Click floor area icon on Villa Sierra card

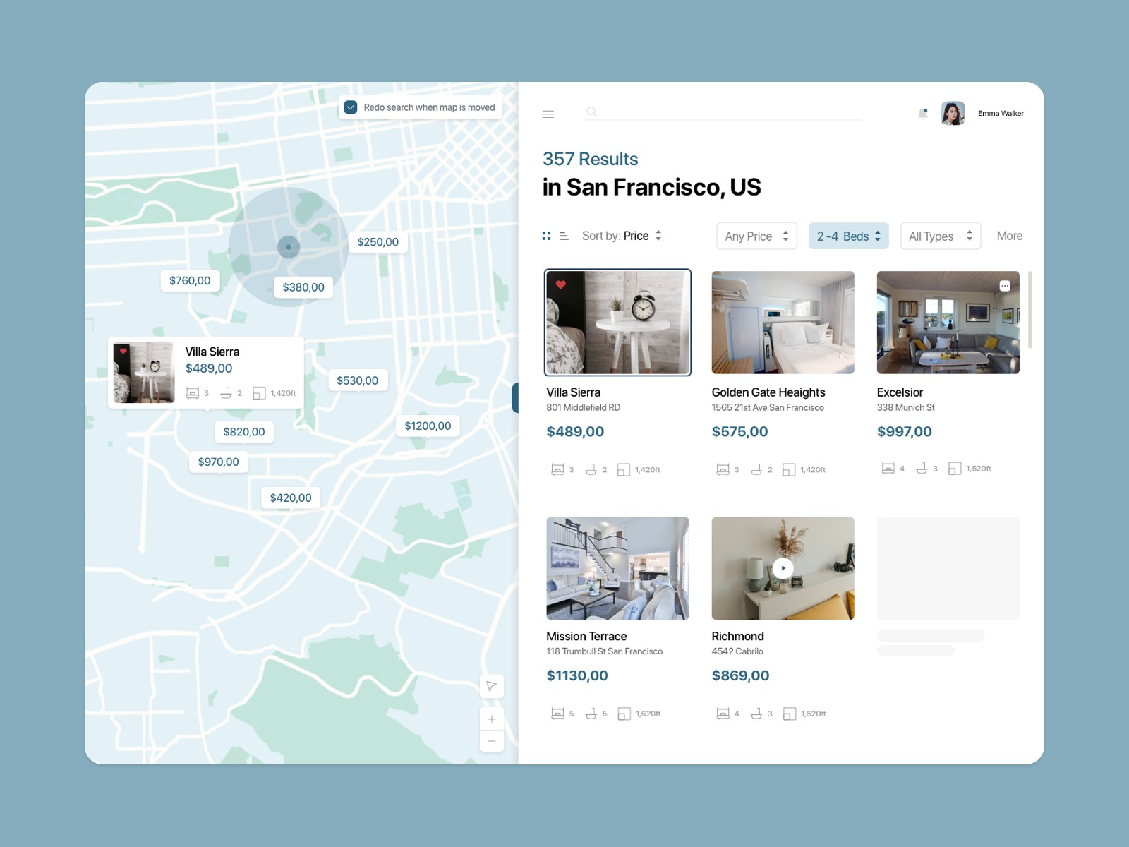pyautogui.click(x=624, y=469)
